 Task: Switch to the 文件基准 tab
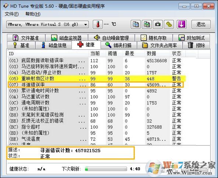[26, 38]
